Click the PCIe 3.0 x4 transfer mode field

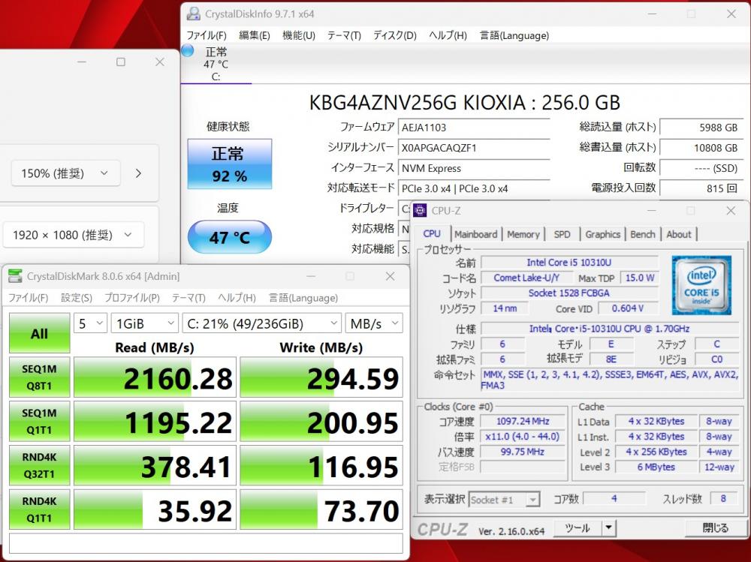point(474,188)
